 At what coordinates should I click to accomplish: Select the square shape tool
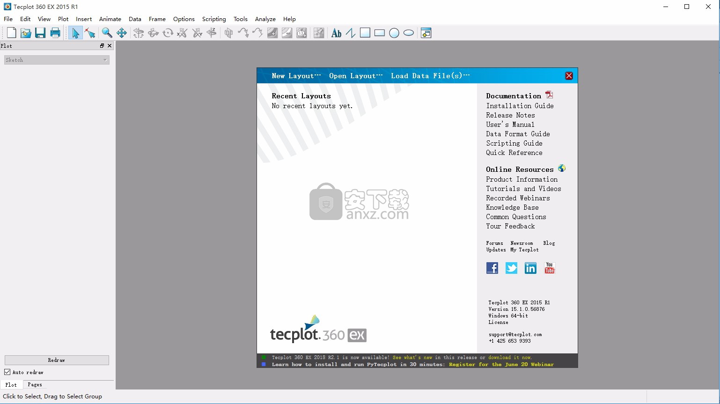[365, 33]
